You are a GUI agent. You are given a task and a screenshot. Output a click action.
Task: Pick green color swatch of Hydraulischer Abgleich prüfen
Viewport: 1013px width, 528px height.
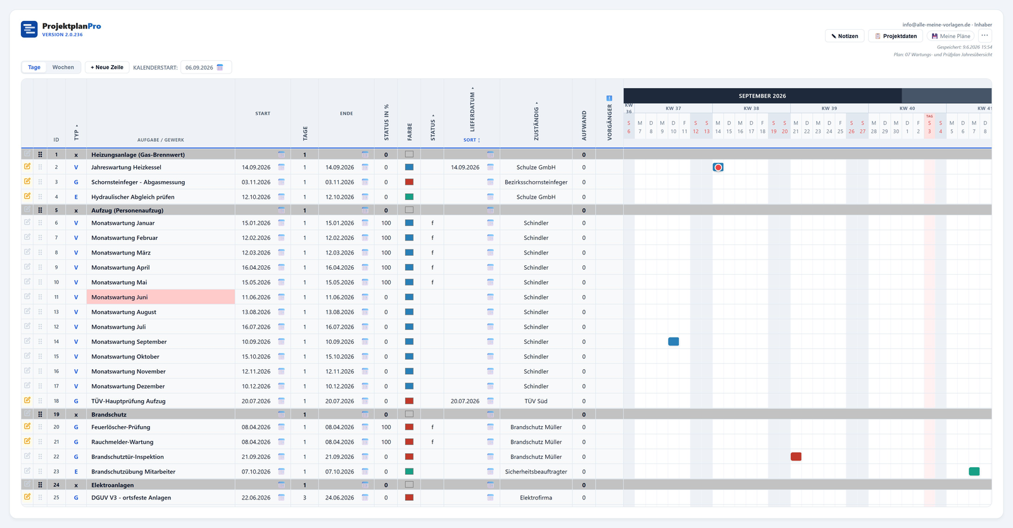coord(409,197)
